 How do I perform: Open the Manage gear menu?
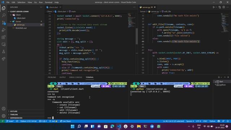pos(4,116)
